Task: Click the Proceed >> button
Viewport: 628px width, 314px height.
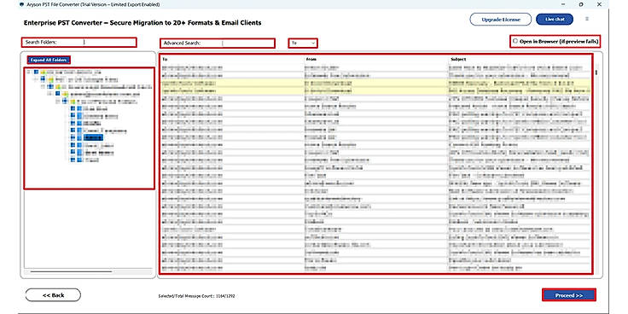Action: pos(569,295)
